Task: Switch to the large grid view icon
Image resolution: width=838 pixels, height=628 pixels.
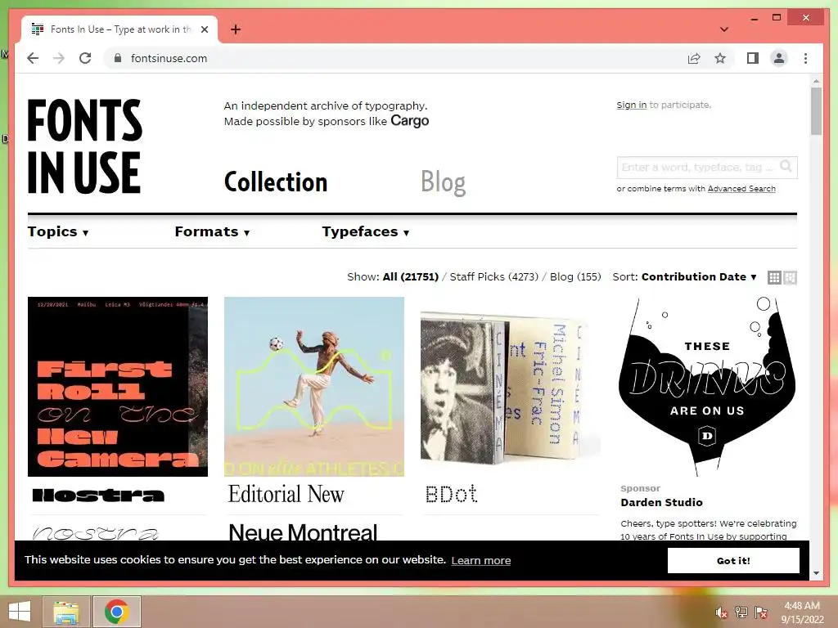Action: 790,277
